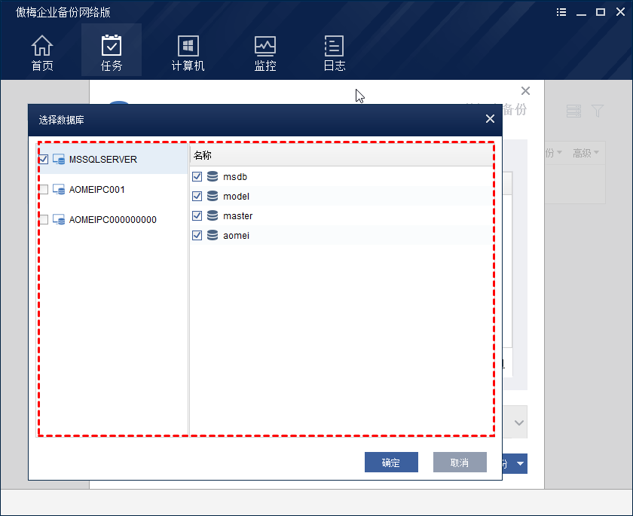Uncheck the MSSQLSERVER checkbox

pyautogui.click(x=43, y=160)
